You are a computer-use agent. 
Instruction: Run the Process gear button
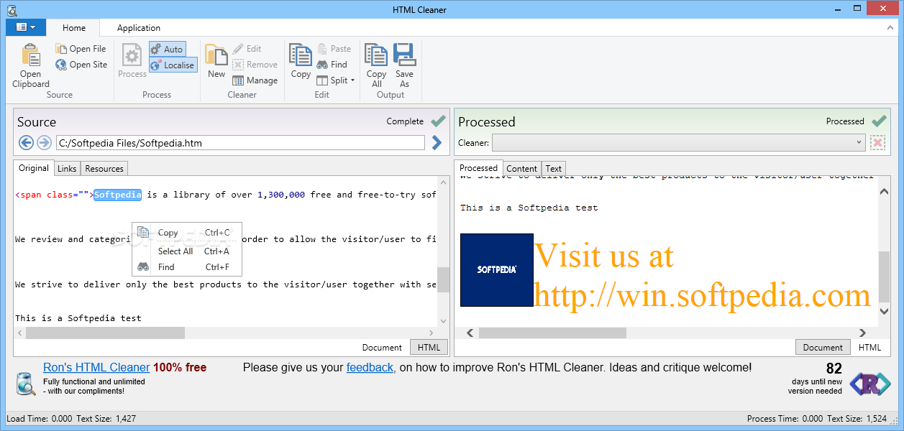coord(132,60)
